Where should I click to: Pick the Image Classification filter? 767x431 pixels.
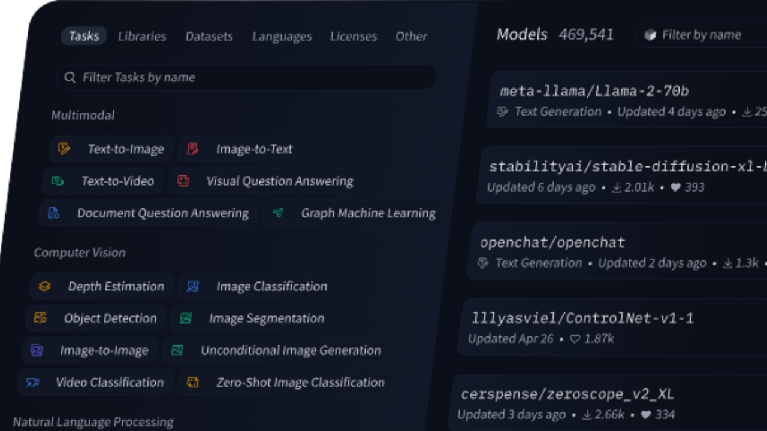tap(257, 286)
